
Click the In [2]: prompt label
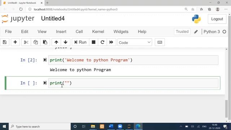click(x=29, y=60)
